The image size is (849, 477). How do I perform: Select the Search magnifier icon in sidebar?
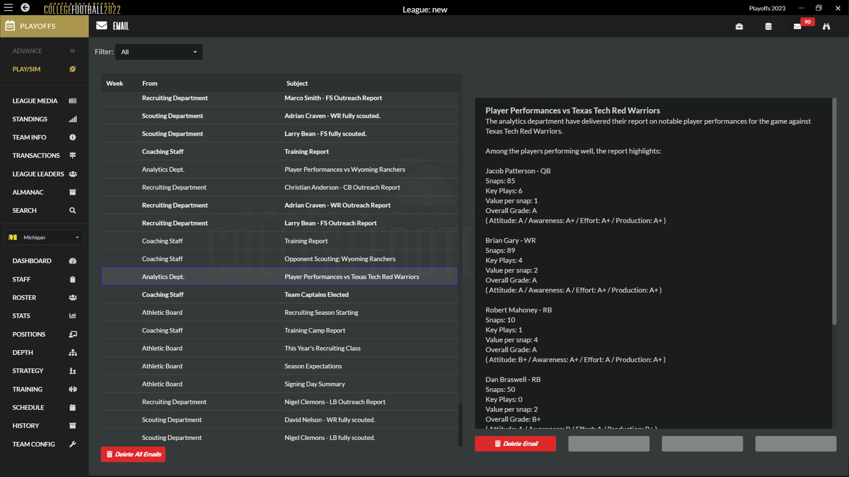click(x=72, y=210)
